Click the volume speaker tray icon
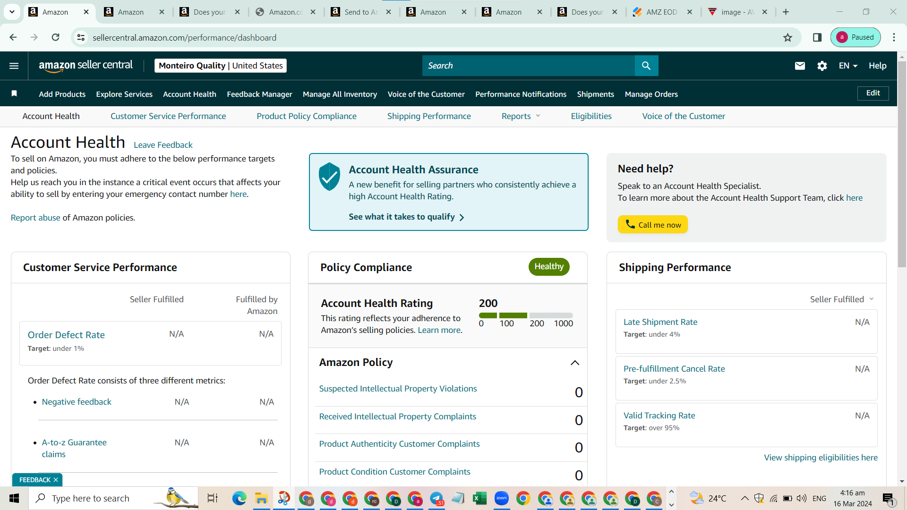 click(x=801, y=498)
